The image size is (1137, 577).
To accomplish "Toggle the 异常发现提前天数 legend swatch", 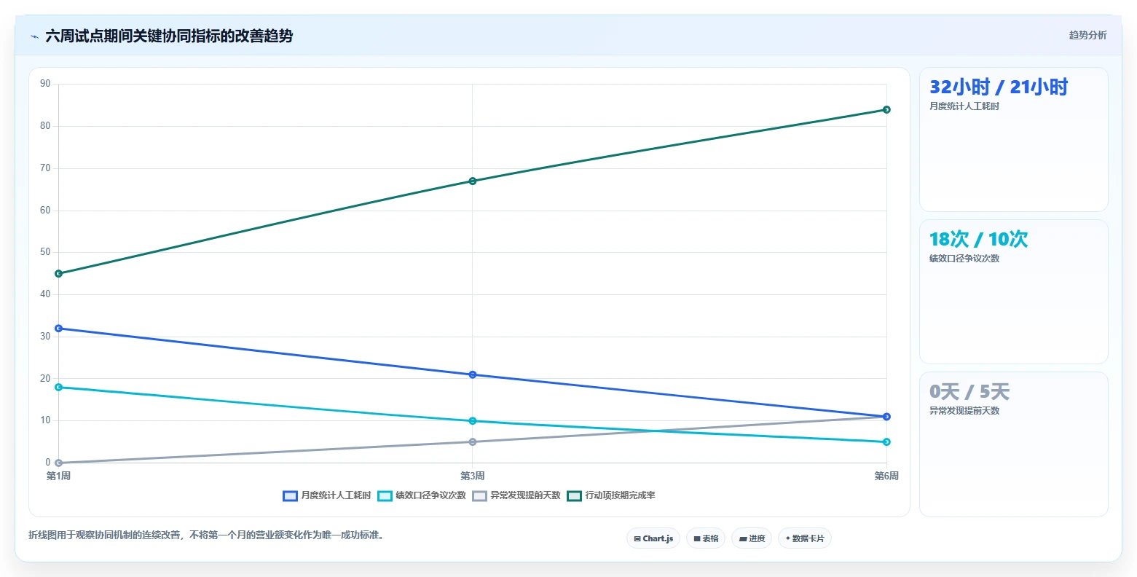I will click(479, 496).
